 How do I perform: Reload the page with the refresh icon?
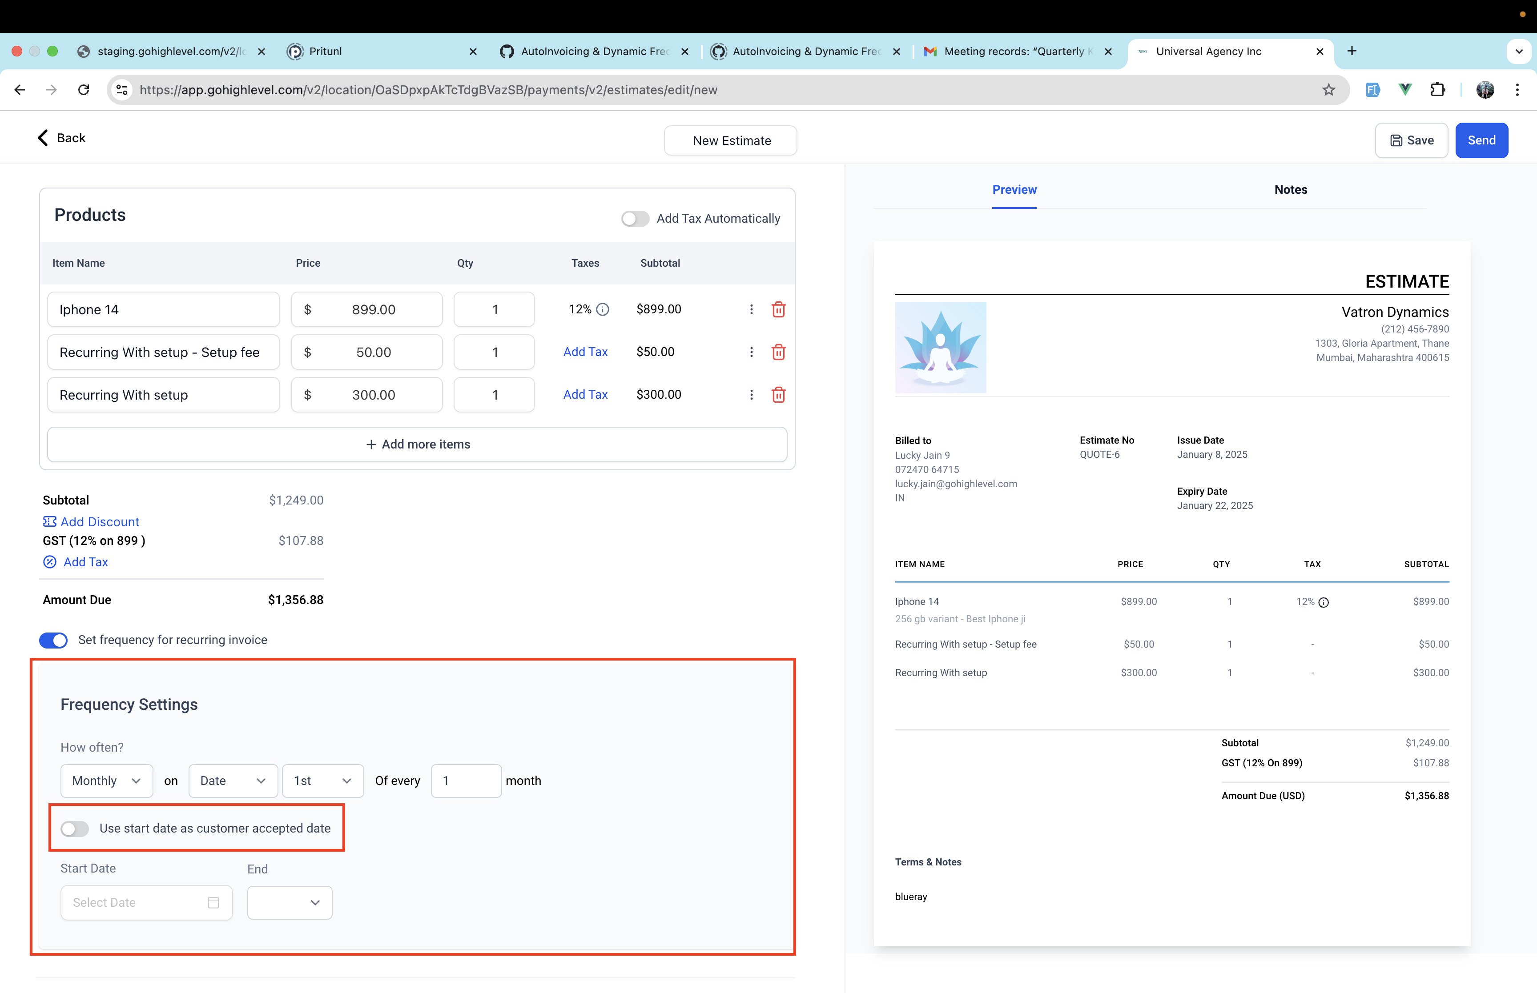[83, 90]
